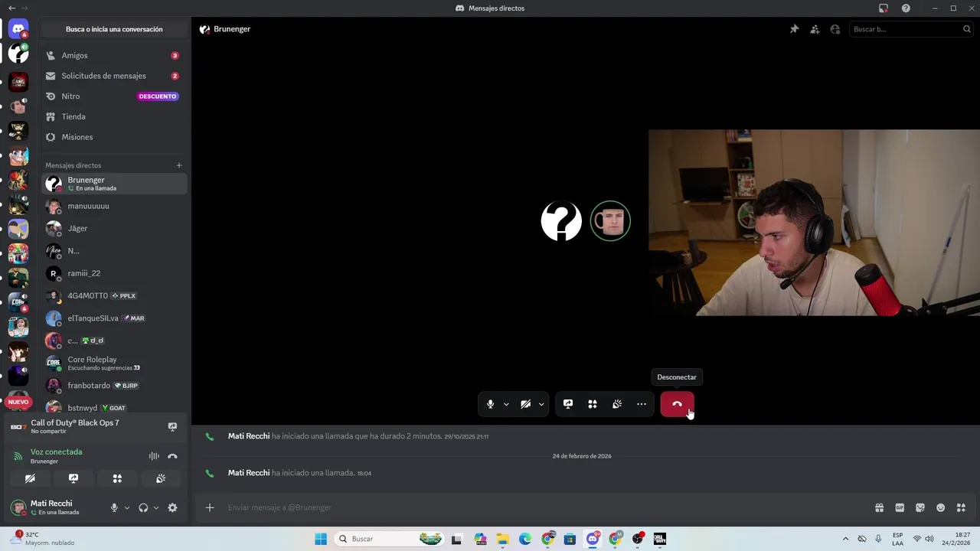This screenshot has width=980, height=551.
Task: Open user settings gear
Action: (172, 507)
